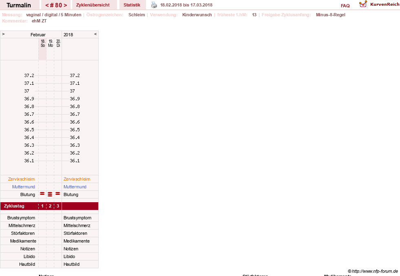The height and width of the screenshot is (276, 400).
Task: Click left Störfaktoren row label
Action: 23,233
